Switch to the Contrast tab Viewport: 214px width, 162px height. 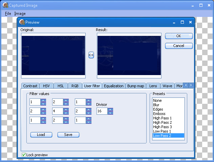[x=30, y=86]
